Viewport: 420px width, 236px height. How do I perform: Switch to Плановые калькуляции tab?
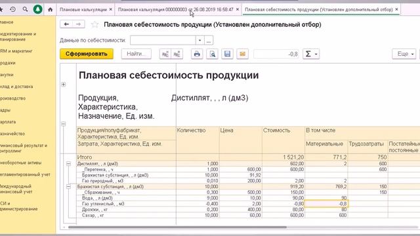coord(83,9)
